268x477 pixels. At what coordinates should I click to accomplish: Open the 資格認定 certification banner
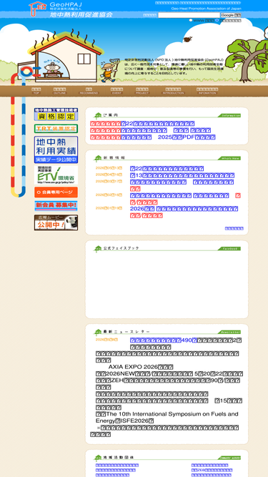coord(56,114)
